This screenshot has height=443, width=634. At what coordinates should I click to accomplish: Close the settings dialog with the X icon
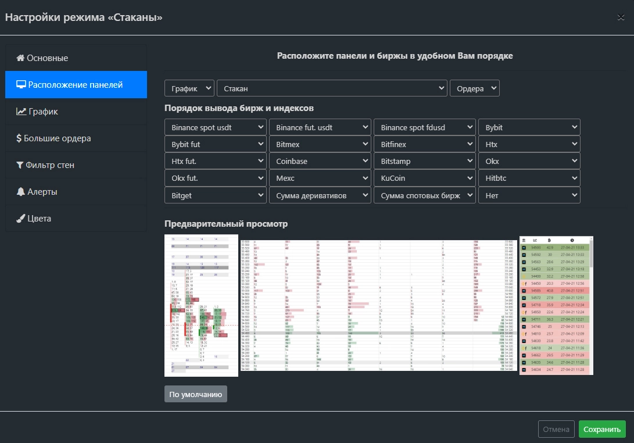pos(621,17)
